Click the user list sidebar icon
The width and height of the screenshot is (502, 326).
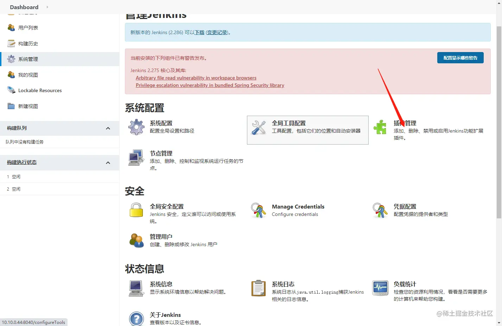tap(11, 27)
